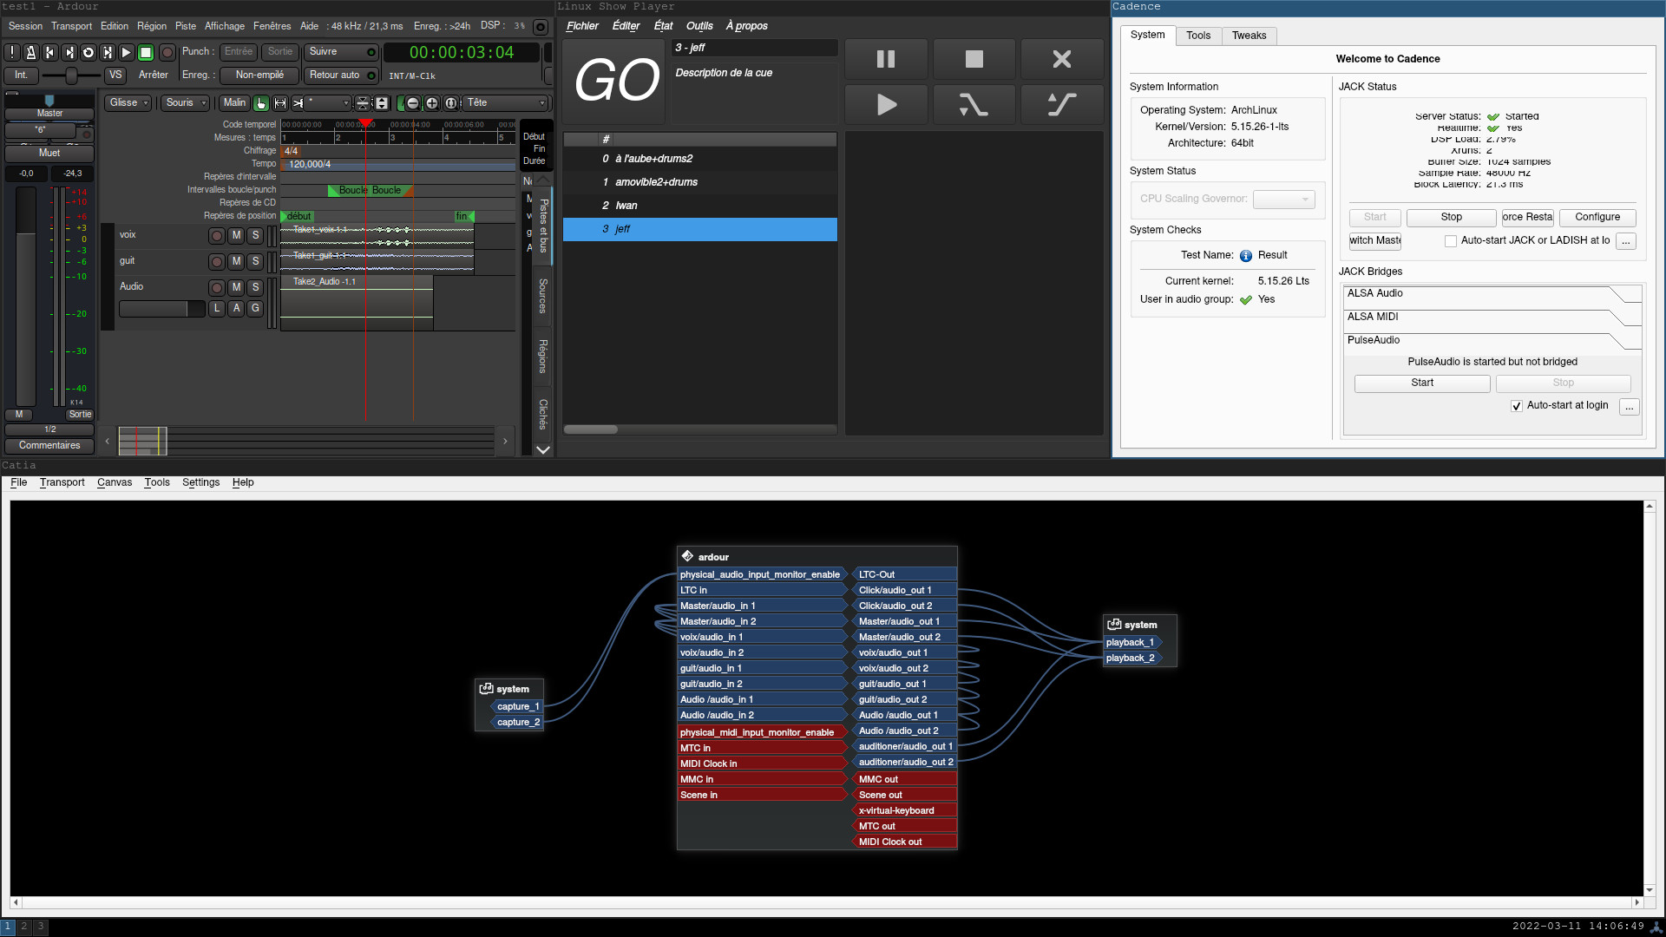
Task: Arm the global record button in Ardour
Action: [167, 53]
